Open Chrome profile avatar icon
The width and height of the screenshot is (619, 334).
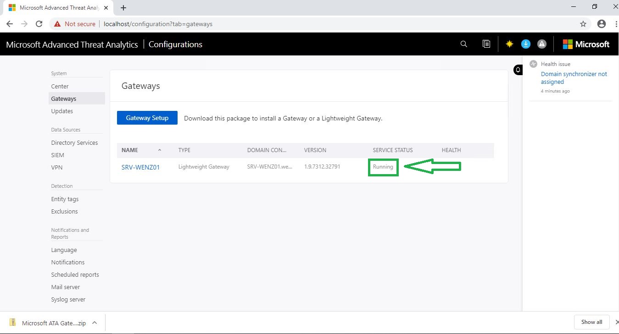[x=602, y=24]
